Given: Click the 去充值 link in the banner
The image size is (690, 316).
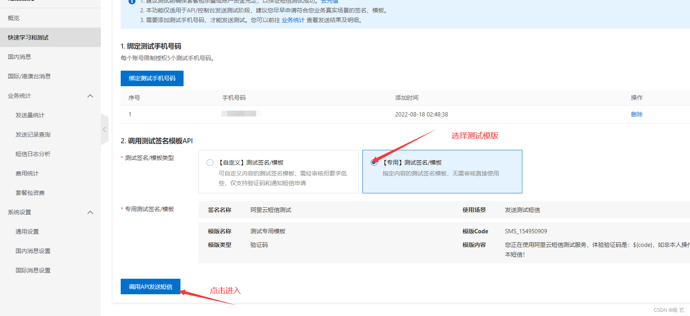Looking at the screenshot, I should click(x=329, y=2).
